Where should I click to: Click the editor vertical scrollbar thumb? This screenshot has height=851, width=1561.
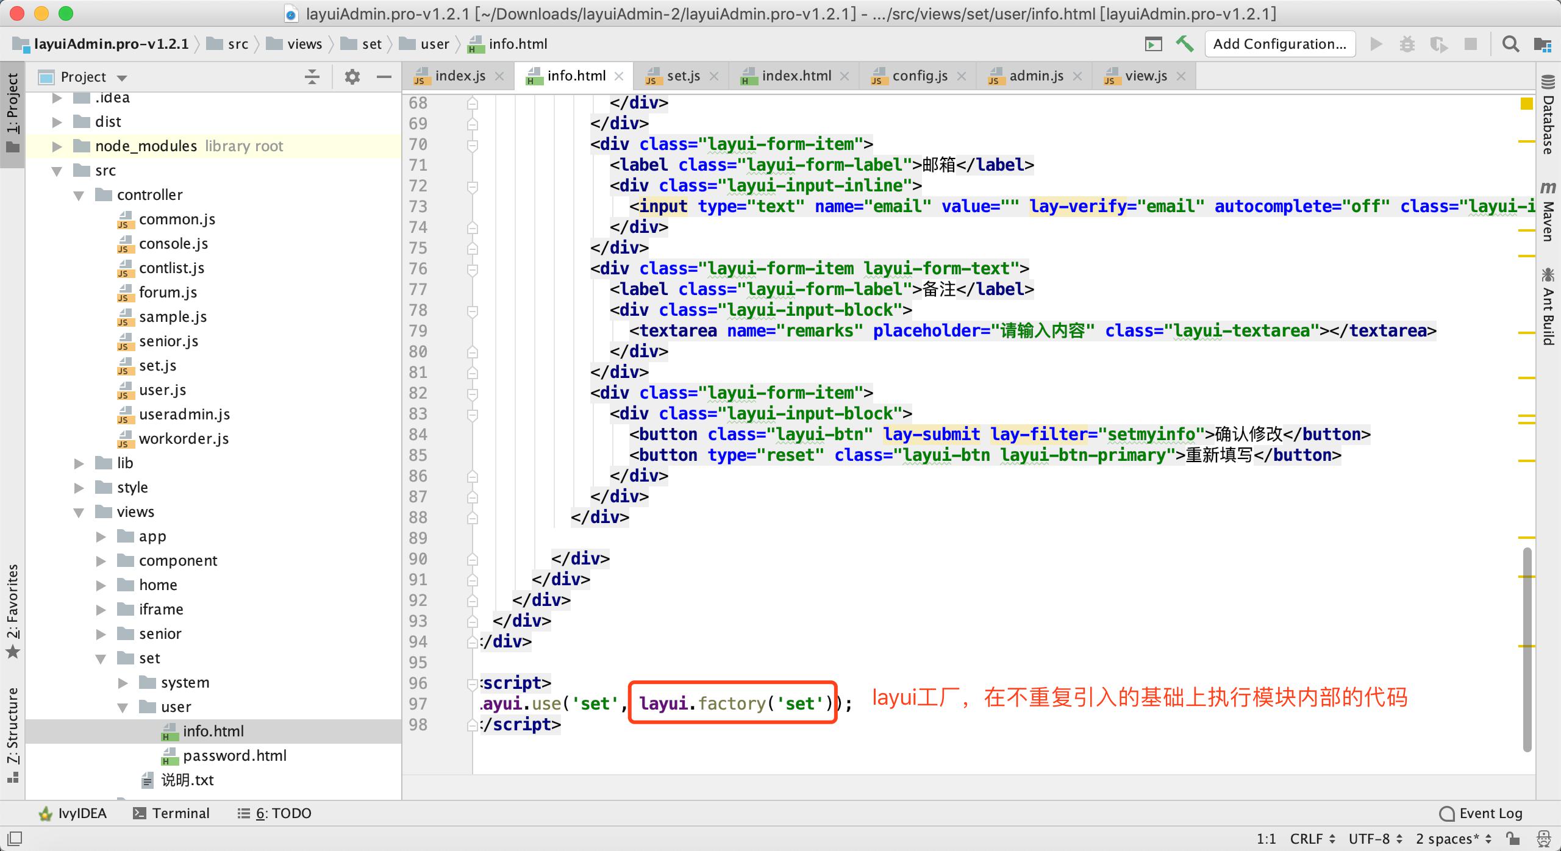[x=1527, y=650]
